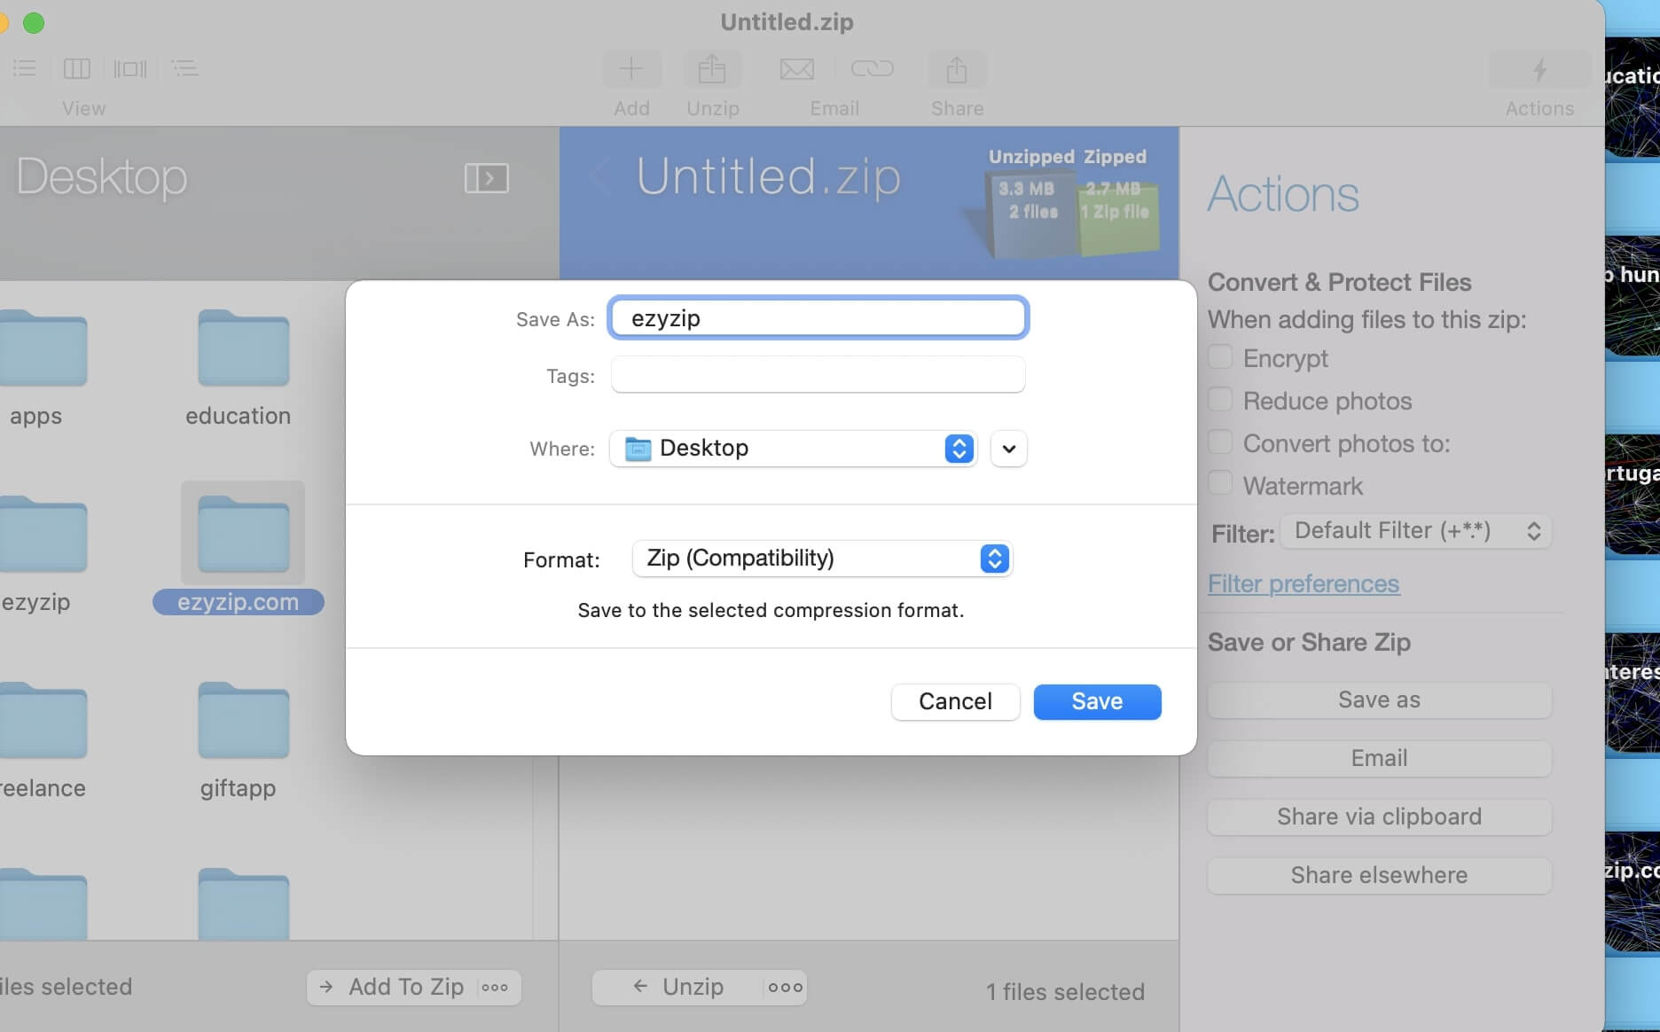
Task: Click the Add toolbar icon
Action: (630, 68)
